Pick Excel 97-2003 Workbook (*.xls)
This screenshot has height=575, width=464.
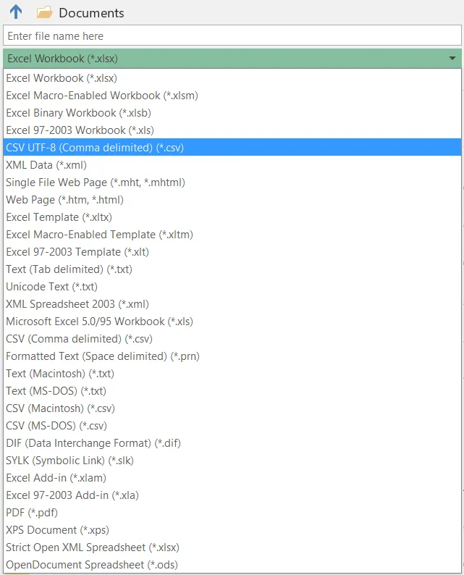[232, 130]
